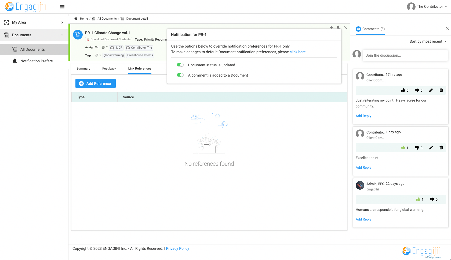
Task: Open 'Sort by most recent' dropdown
Action: [428, 41]
